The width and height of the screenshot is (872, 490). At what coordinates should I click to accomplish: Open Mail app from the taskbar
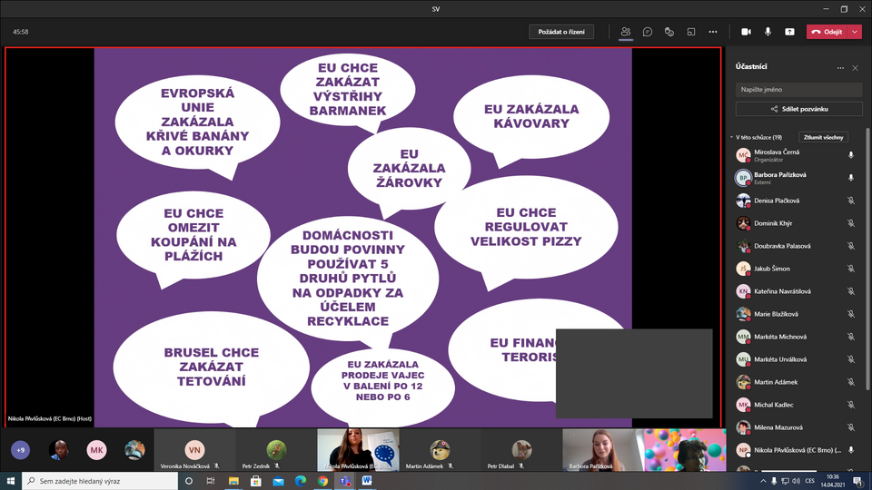(278, 481)
